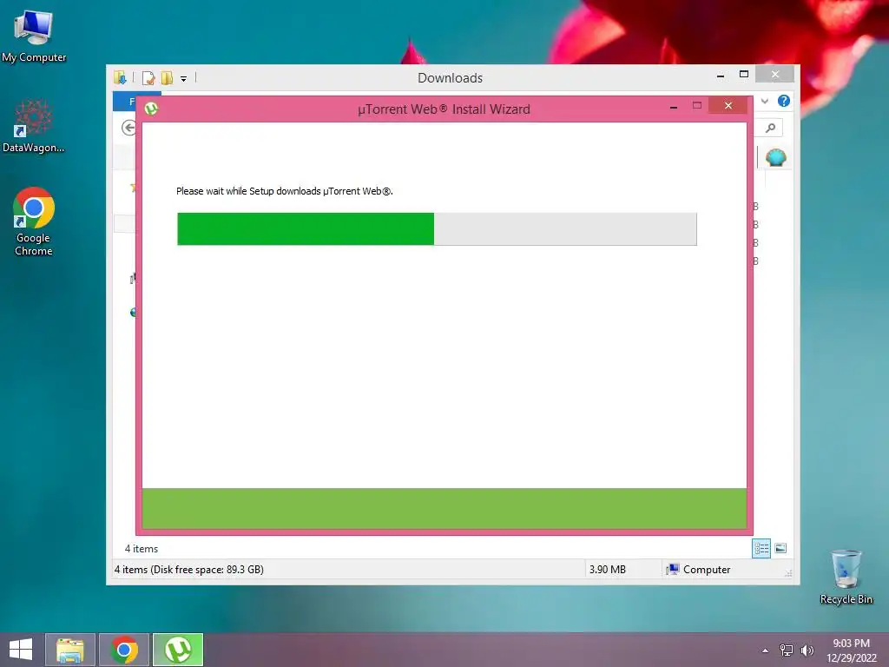Open My Computer desktop icon

(34, 36)
